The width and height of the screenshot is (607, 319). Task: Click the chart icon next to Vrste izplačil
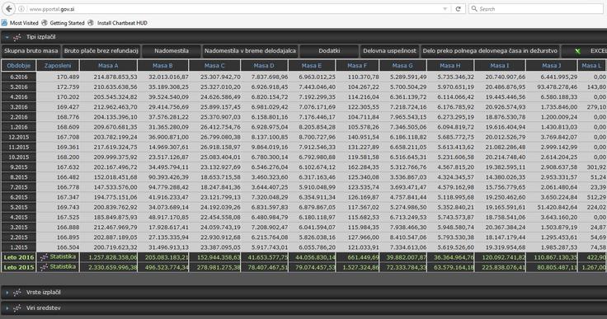tap(17, 293)
